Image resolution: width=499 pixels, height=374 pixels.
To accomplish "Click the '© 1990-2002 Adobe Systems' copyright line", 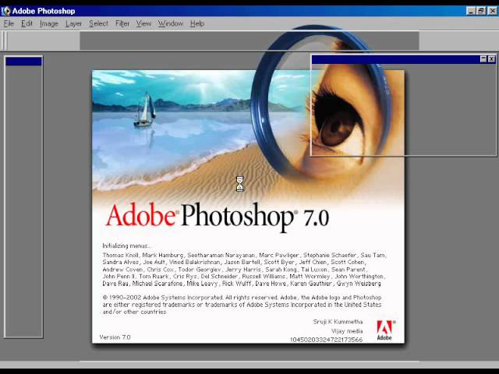I will point(242,298).
